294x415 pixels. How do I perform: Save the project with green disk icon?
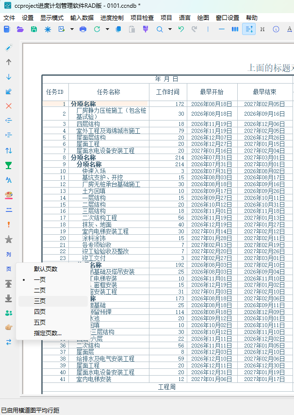click(x=34, y=29)
